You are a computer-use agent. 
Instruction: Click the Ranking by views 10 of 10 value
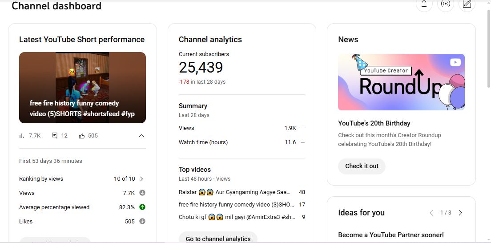[125, 179]
